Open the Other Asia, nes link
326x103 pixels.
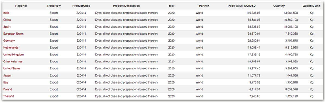tap(13, 62)
